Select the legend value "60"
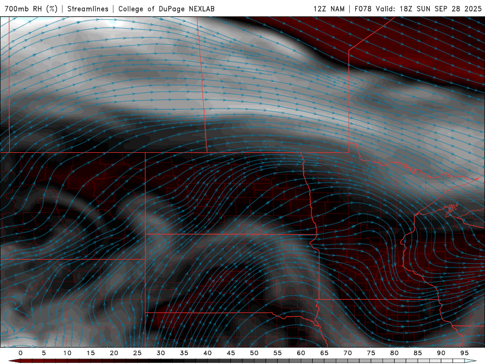Screen dimensions: 485x364 301,353
